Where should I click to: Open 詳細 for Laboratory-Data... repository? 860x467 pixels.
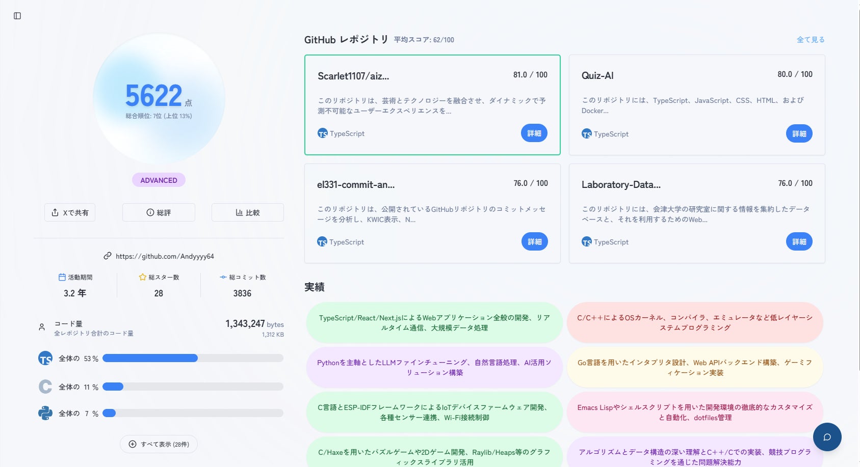(x=799, y=242)
